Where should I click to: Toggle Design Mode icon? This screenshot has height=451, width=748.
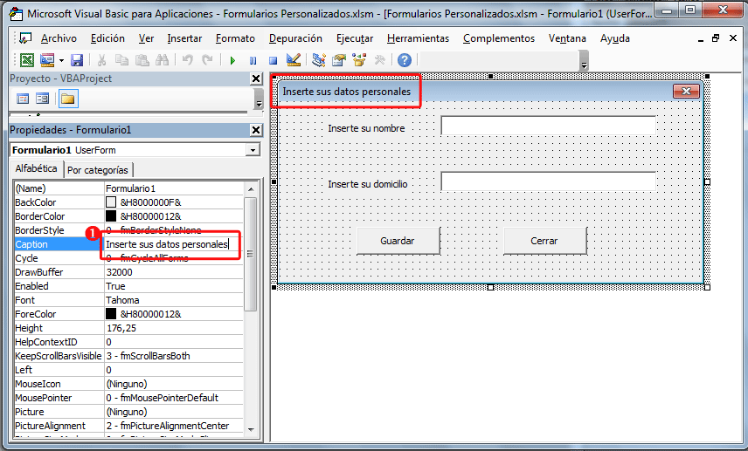click(294, 60)
